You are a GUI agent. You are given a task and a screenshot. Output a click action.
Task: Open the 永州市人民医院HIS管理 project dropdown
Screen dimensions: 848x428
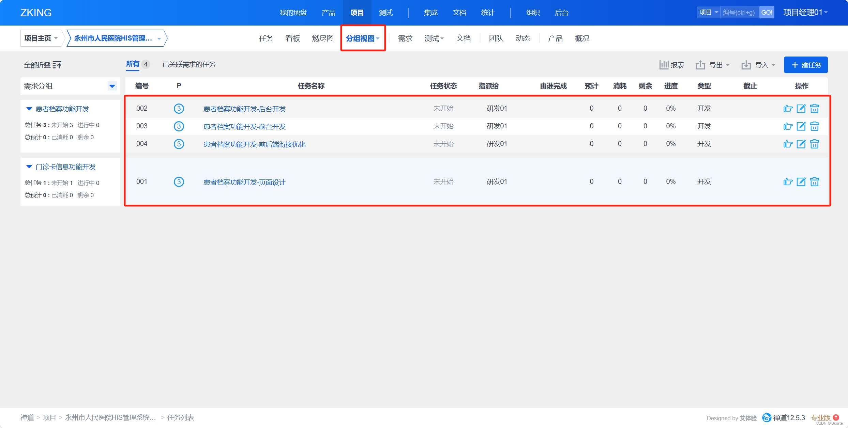pyautogui.click(x=117, y=38)
